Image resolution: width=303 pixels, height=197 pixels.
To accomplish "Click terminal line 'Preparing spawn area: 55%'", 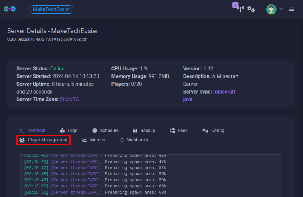I will click(x=95, y=174).
